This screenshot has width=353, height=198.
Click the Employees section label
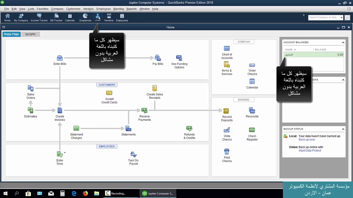(107, 146)
